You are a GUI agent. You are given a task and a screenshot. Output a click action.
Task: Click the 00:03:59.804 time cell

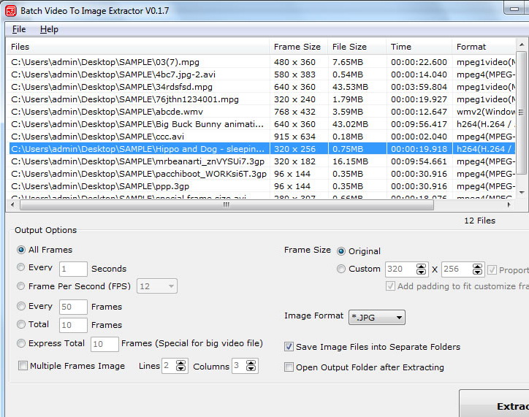point(419,87)
